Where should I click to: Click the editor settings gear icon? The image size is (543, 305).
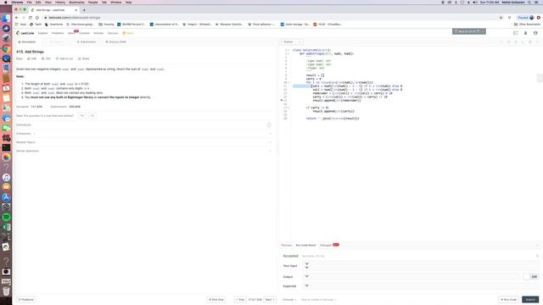pos(529,42)
